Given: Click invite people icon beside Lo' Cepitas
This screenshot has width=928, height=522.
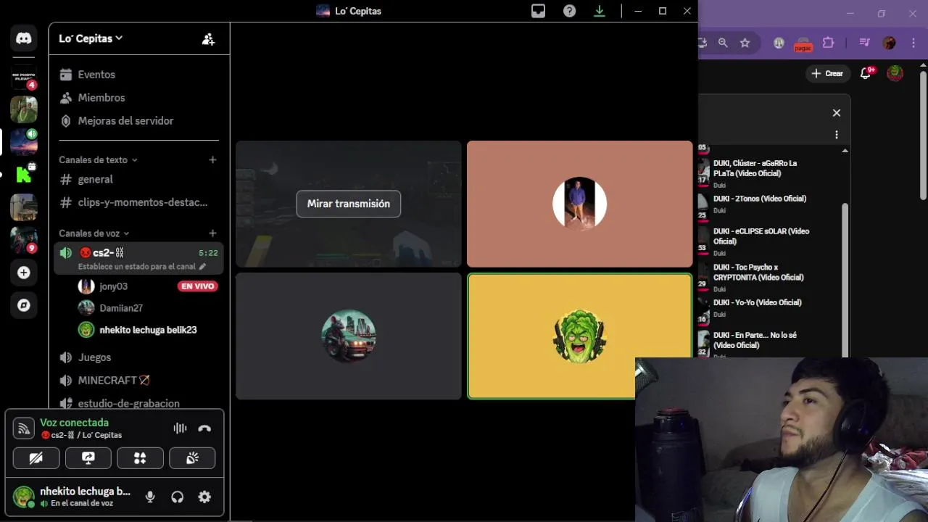Looking at the screenshot, I should pos(208,39).
